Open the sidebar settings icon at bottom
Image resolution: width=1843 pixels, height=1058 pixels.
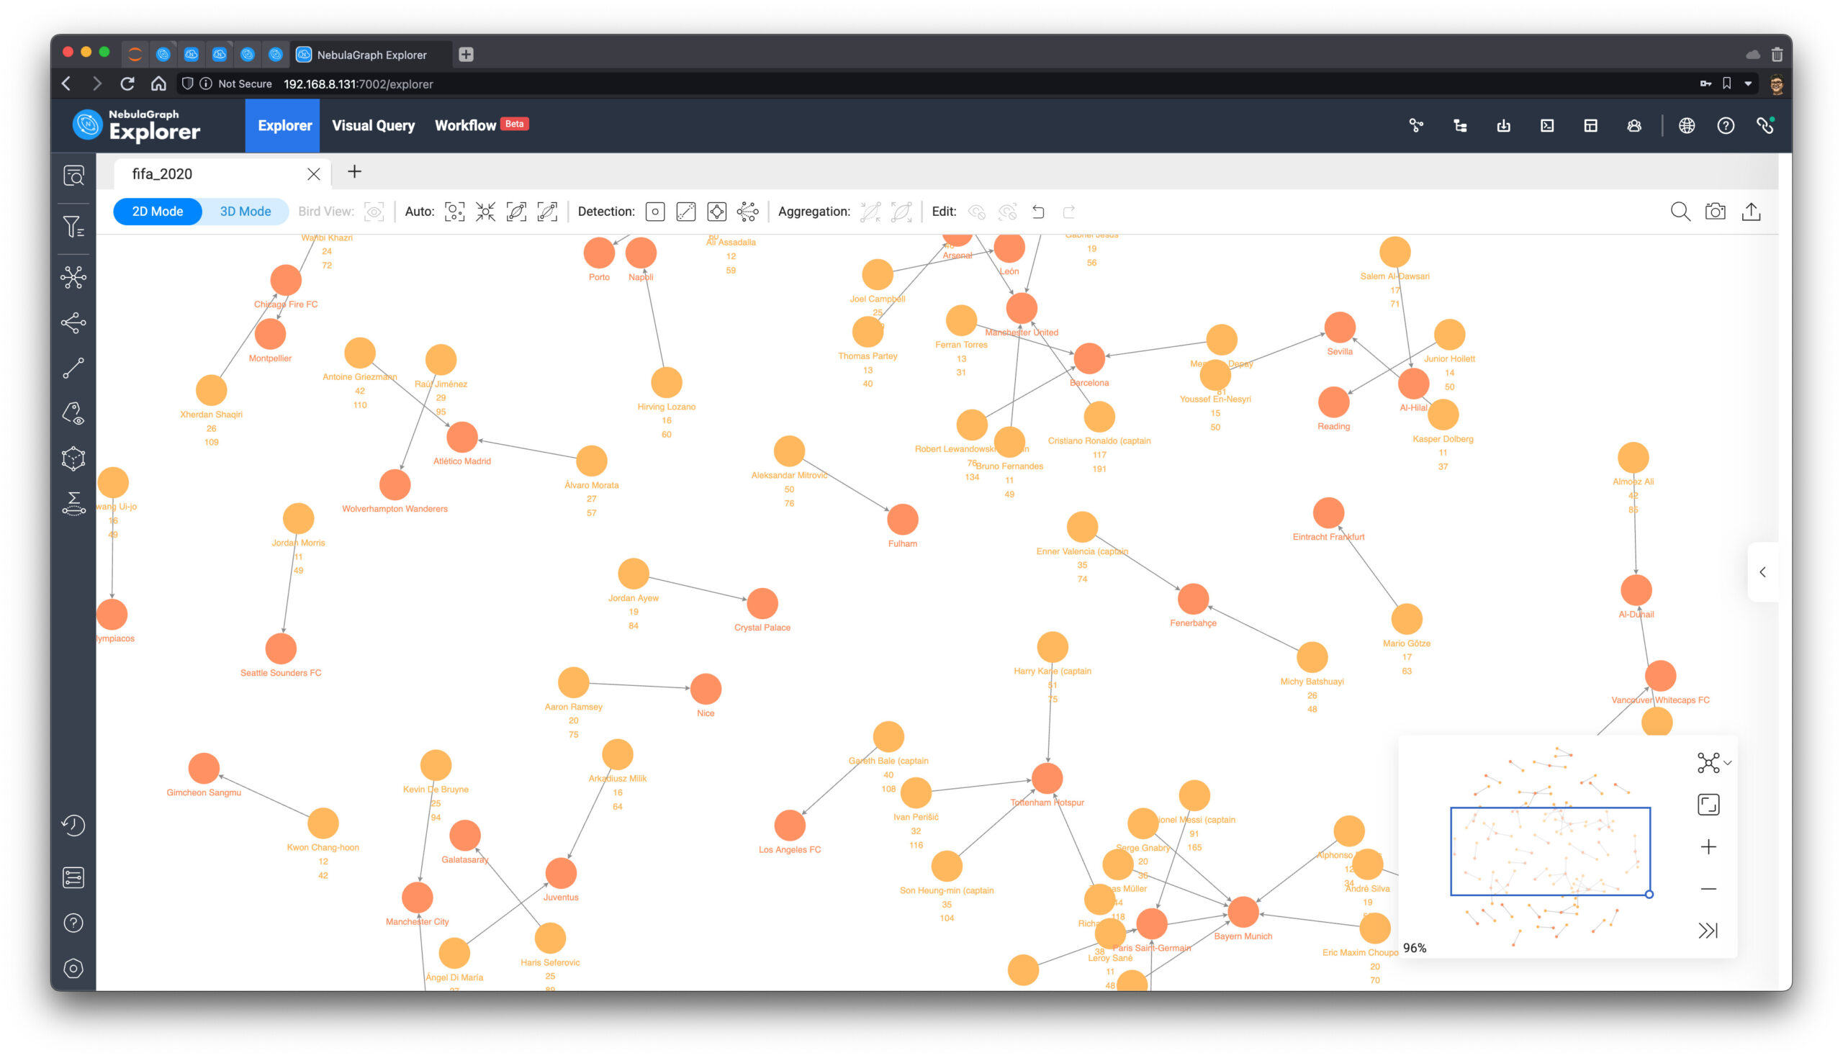pos(73,968)
